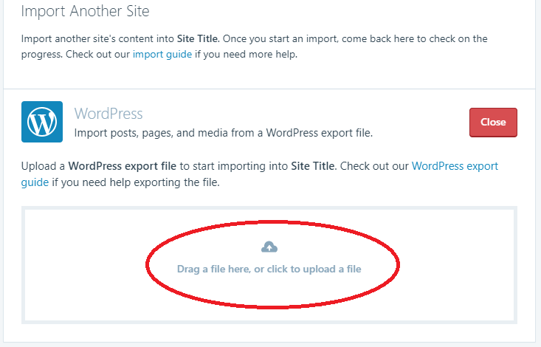Viewport: 541px width, 347px height.
Task: Click the blue WordPress logo icon
Action: coord(42,122)
